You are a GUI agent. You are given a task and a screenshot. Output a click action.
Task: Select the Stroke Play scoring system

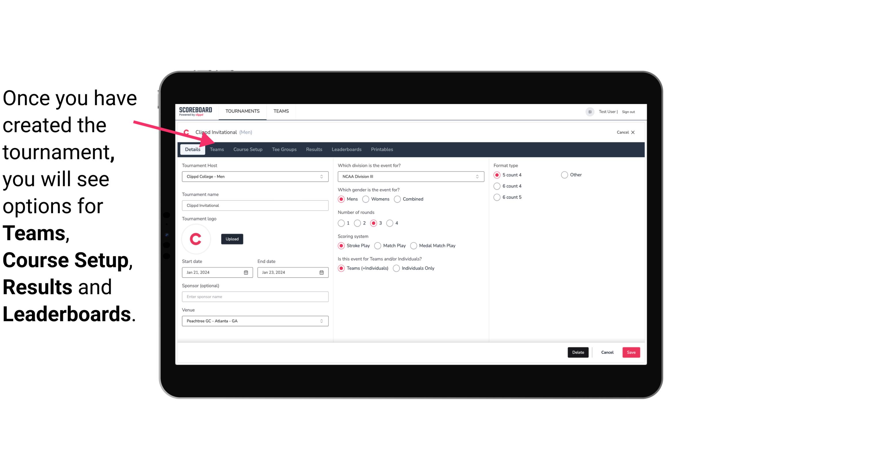341,245
